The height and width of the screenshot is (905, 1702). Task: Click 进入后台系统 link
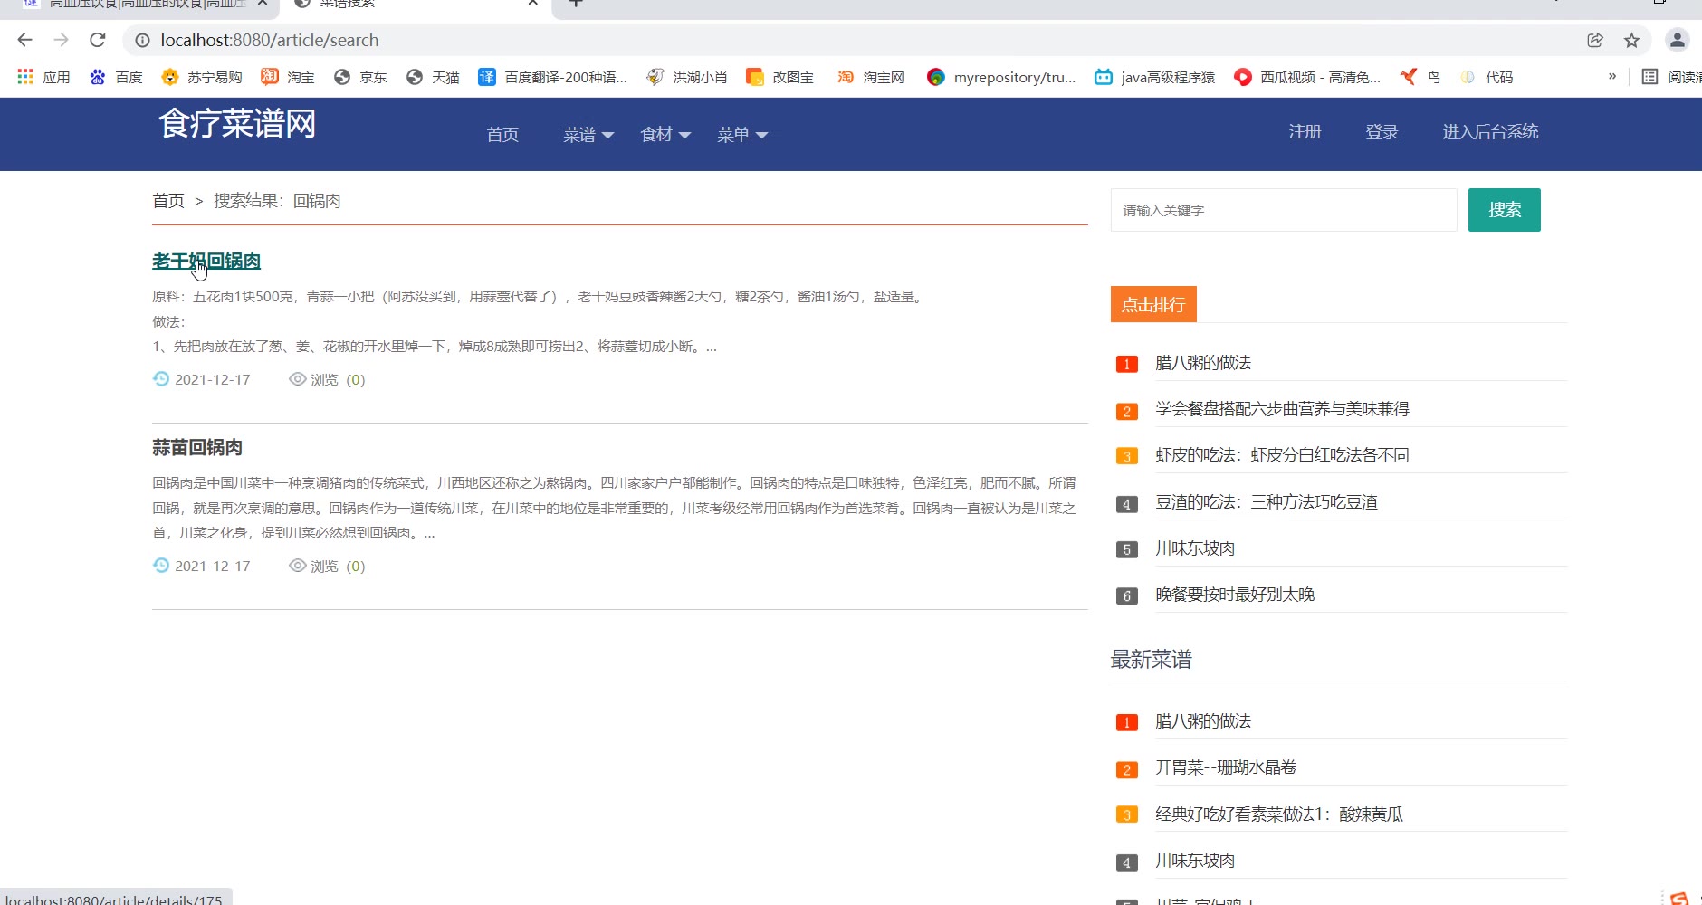pyautogui.click(x=1490, y=132)
